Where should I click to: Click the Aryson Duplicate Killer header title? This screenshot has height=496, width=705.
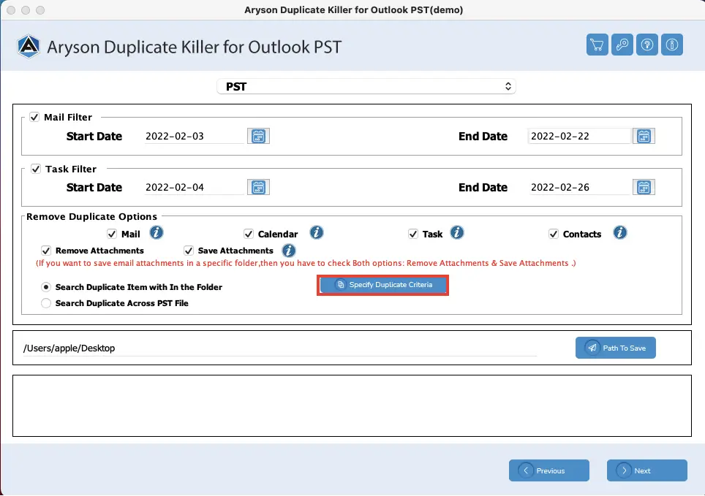(x=195, y=47)
